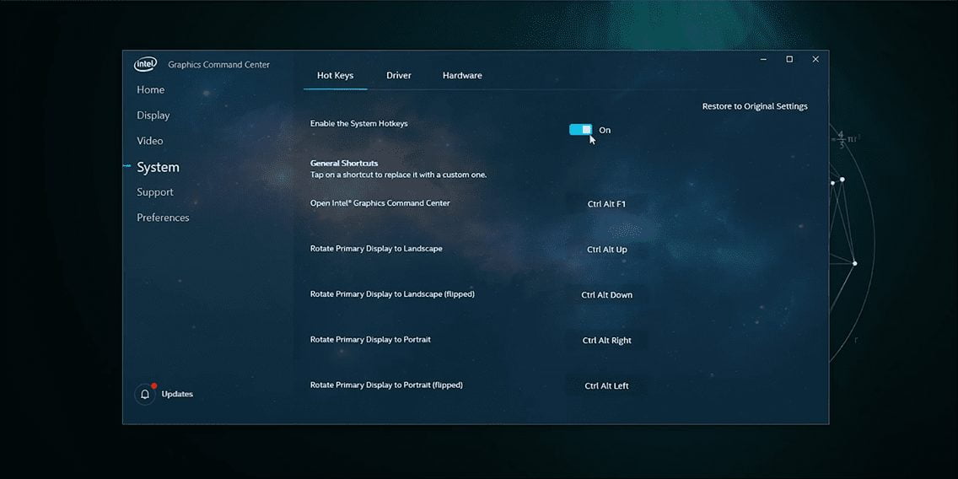Open the Updates notification bell

145,394
